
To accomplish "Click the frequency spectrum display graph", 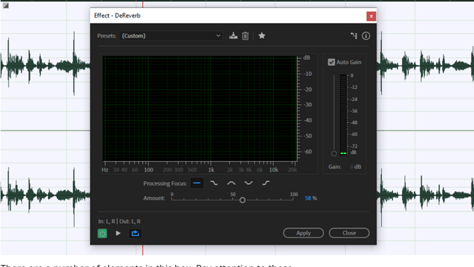I will pyautogui.click(x=200, y=109).
